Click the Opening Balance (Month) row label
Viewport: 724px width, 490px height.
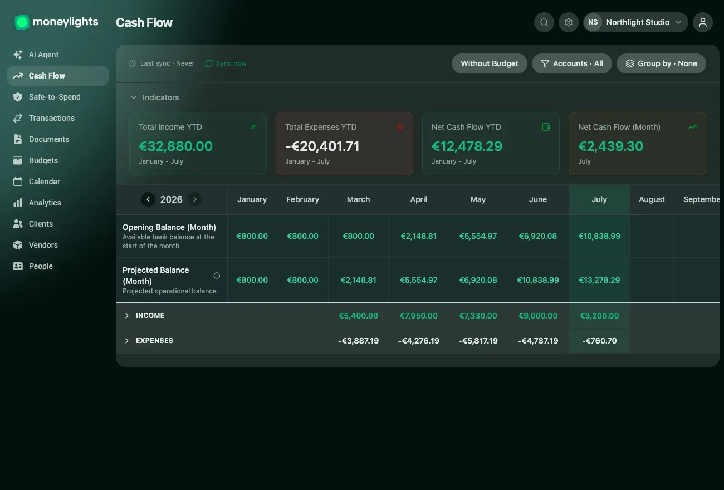click(169, 227)
